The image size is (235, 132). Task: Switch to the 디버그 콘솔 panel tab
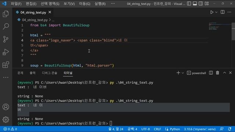click(50, 73)
